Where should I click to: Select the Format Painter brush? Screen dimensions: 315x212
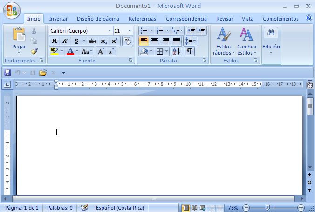click(x=34, y=51)
